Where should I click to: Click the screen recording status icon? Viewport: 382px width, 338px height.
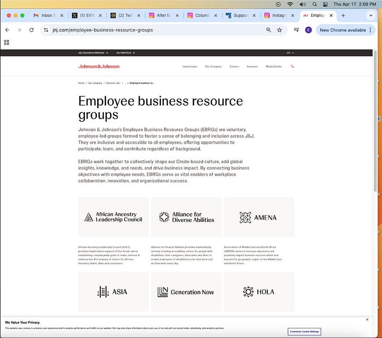click(x=278, y=4)
